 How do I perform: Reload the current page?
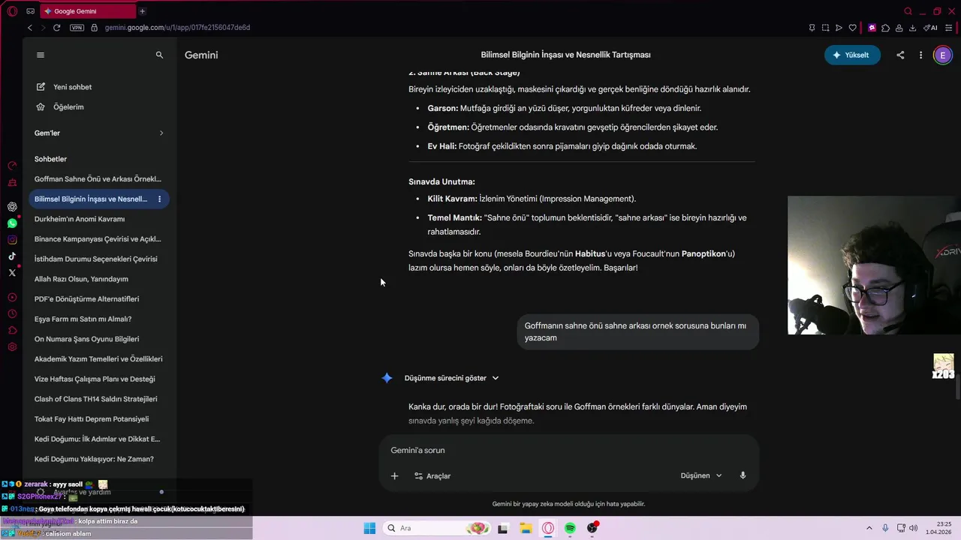point(56,28)
